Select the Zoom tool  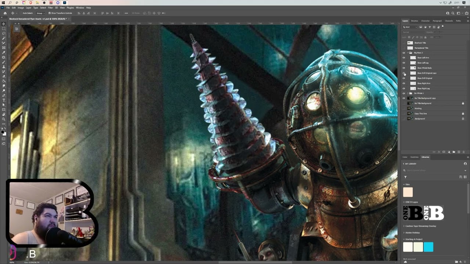[x=4, y=119]
